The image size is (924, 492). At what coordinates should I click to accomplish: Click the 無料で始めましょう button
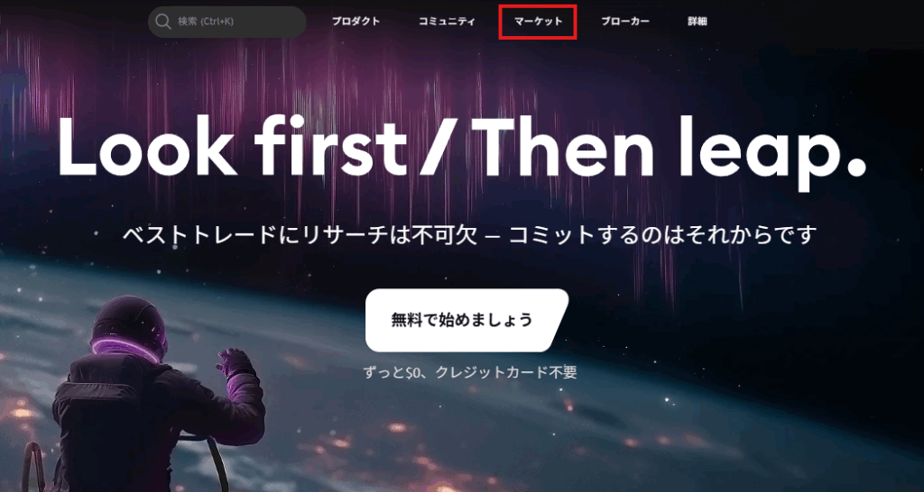click(467, 320)
